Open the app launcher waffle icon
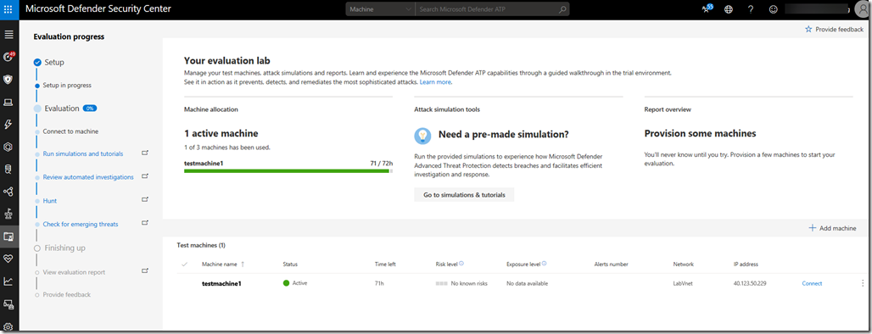 [x=8, y=9]
